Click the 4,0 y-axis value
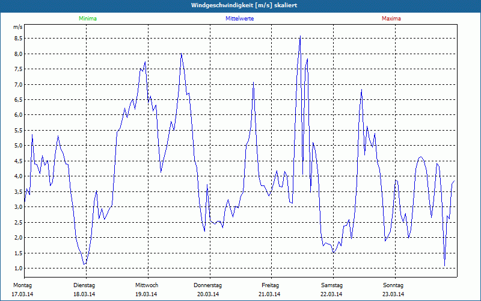The width and height of the screenshot is (481, 301). 19,176
